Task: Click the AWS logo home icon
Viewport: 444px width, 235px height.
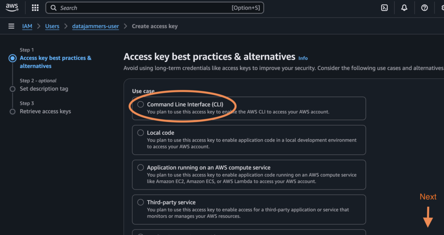Action: point(12,7)
